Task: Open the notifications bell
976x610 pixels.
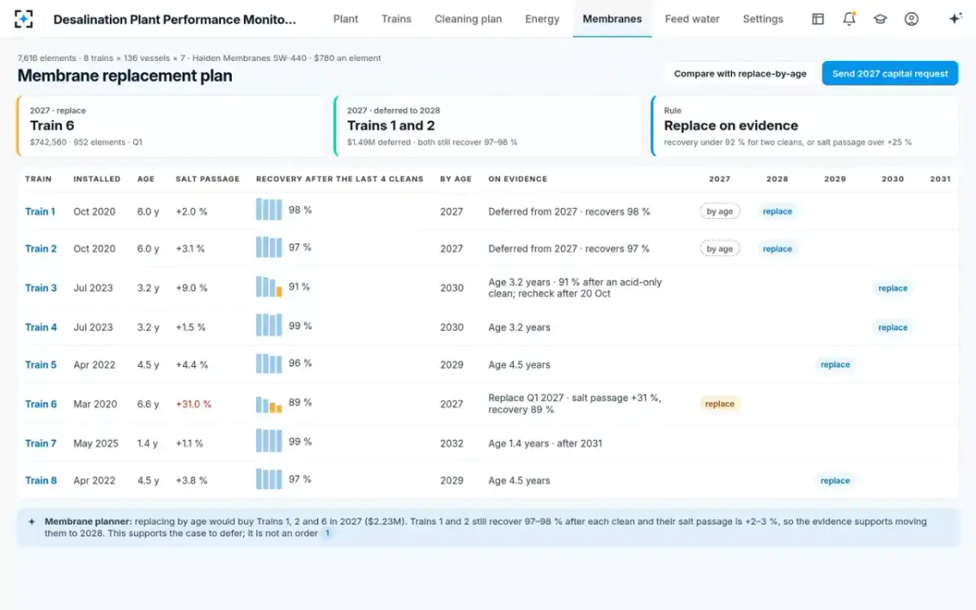Action: 849,19
